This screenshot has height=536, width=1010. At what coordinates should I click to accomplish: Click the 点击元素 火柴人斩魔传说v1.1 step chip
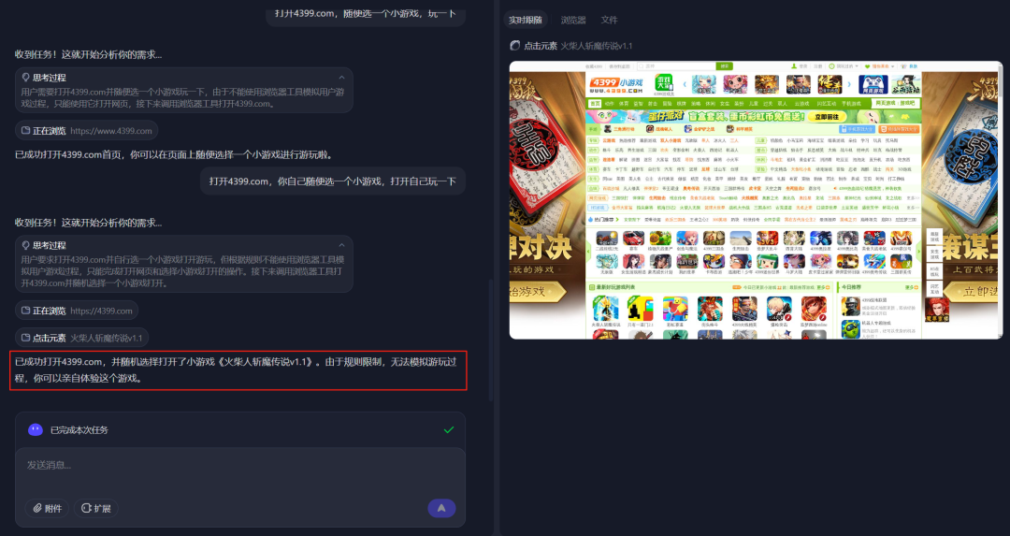[81, 338]
